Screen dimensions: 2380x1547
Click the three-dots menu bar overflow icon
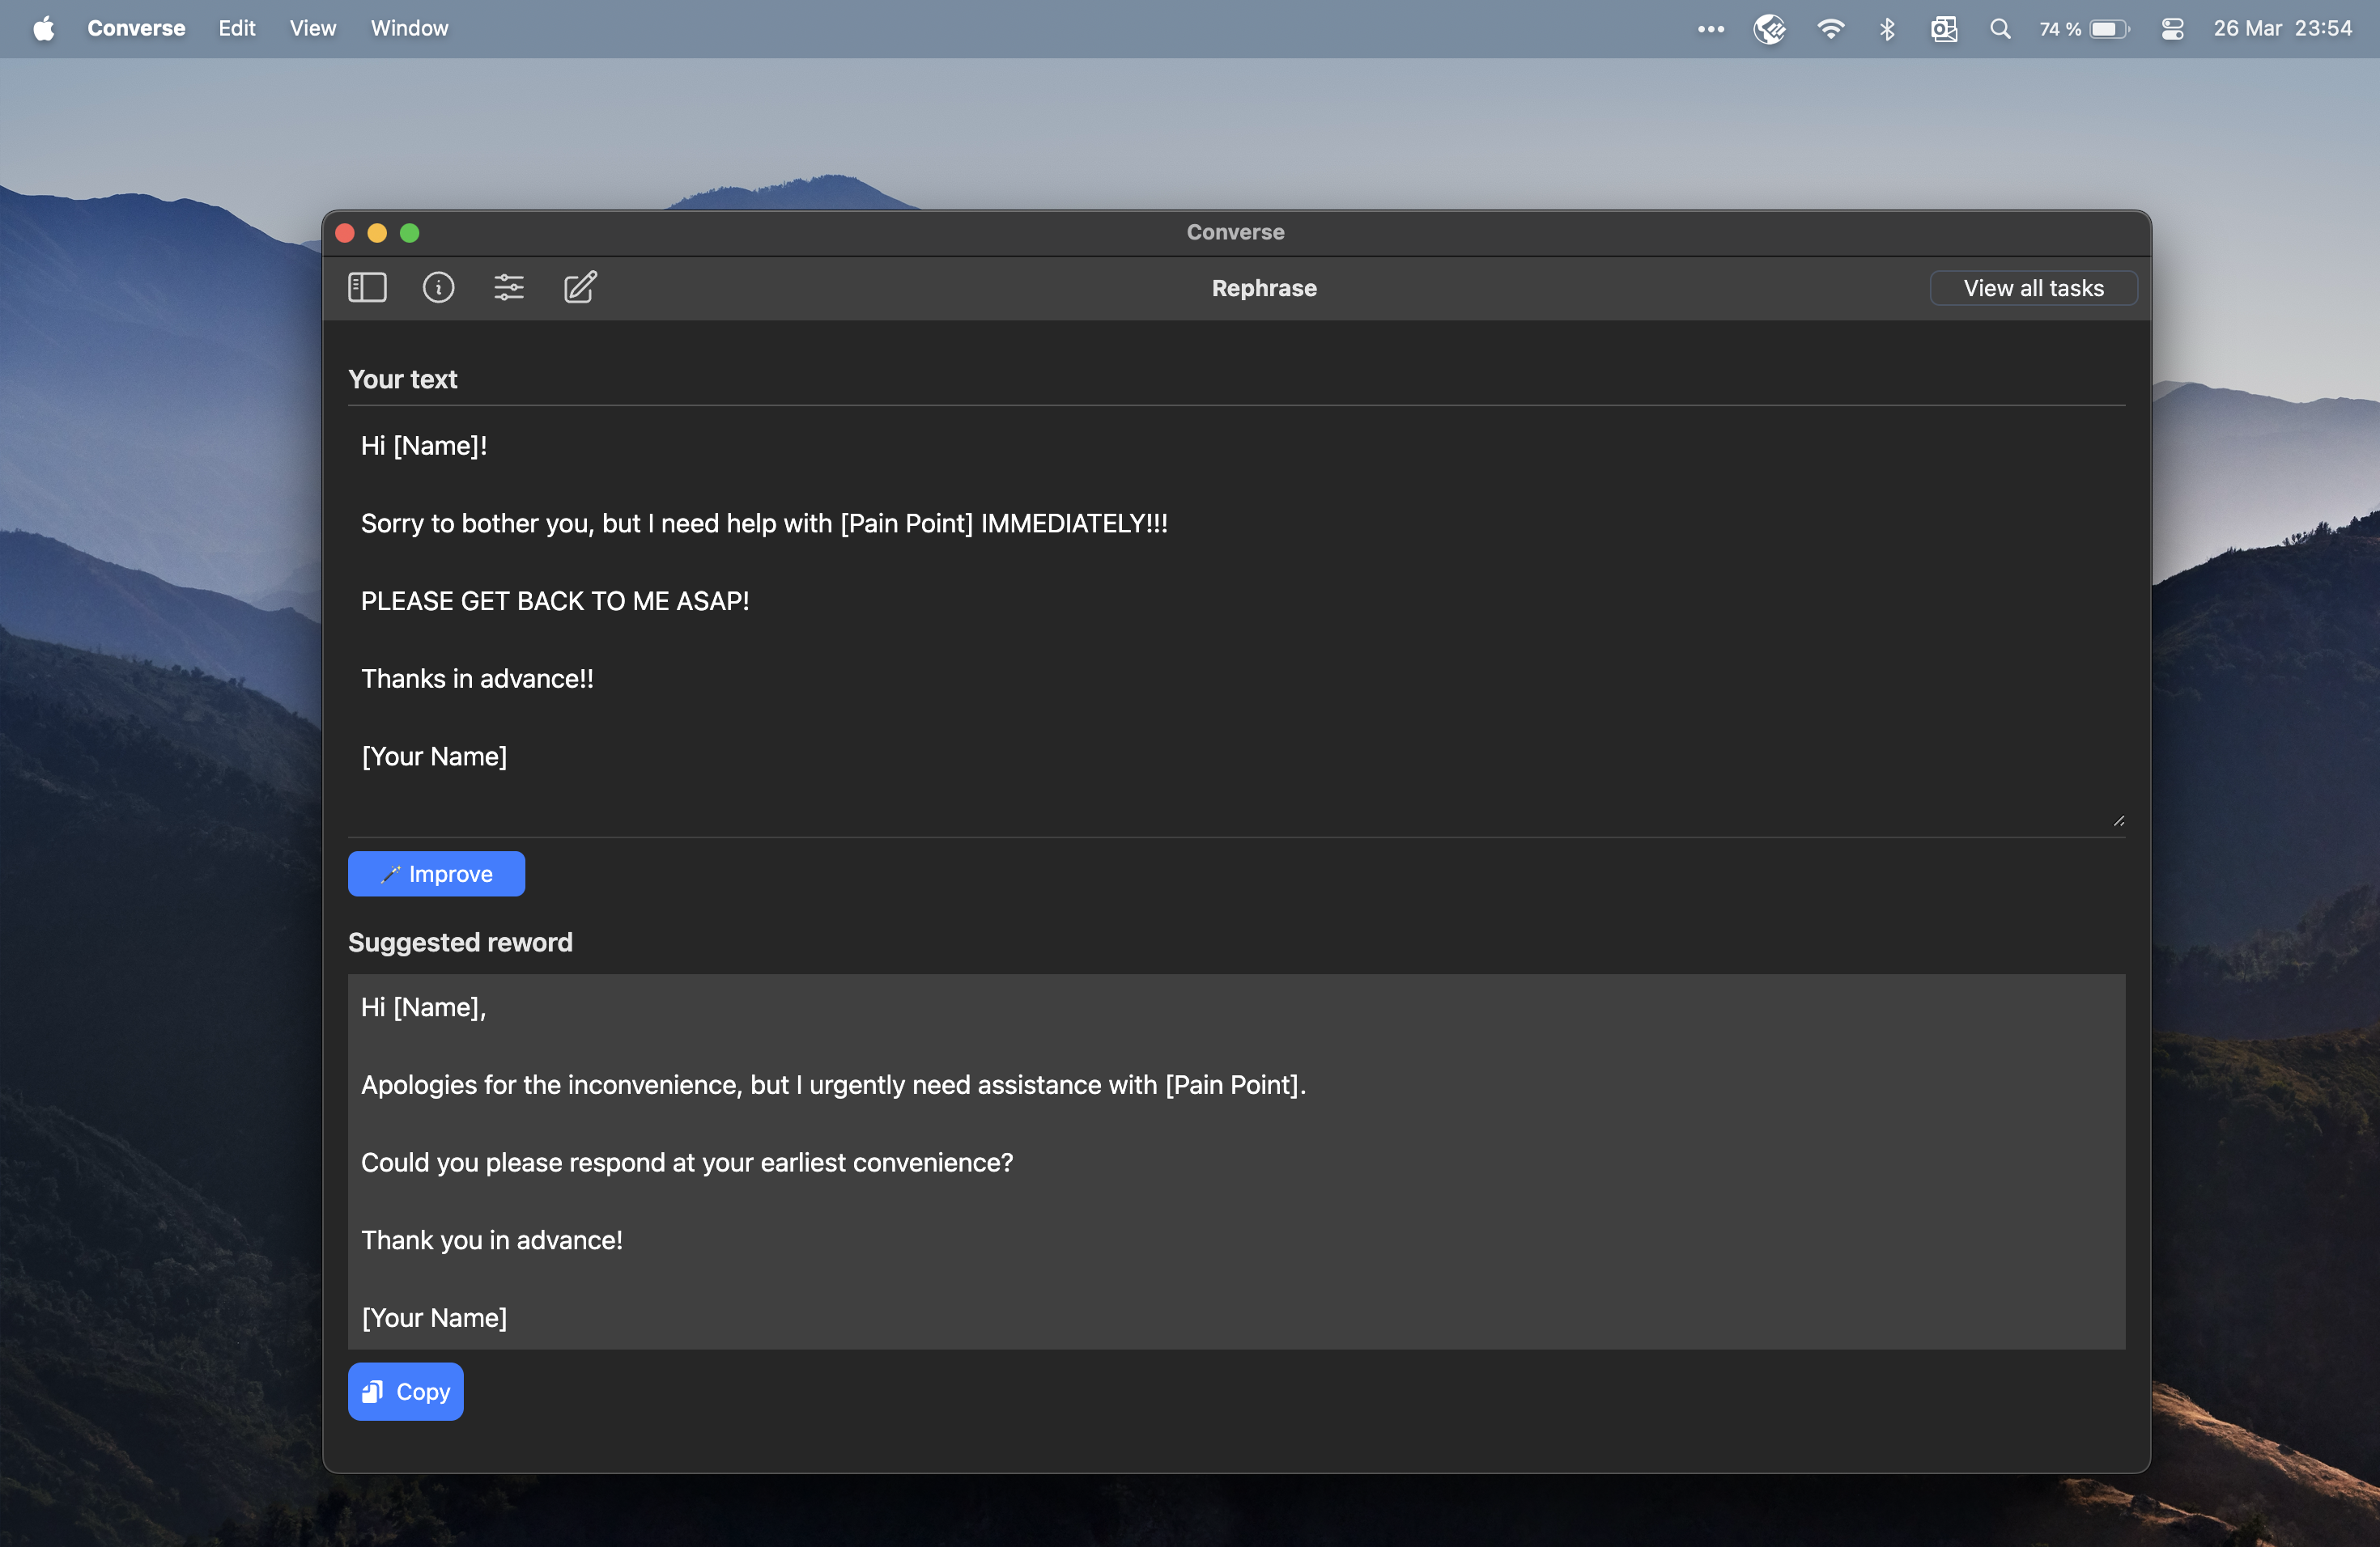pyautogui.click(x=1710, y=29)
